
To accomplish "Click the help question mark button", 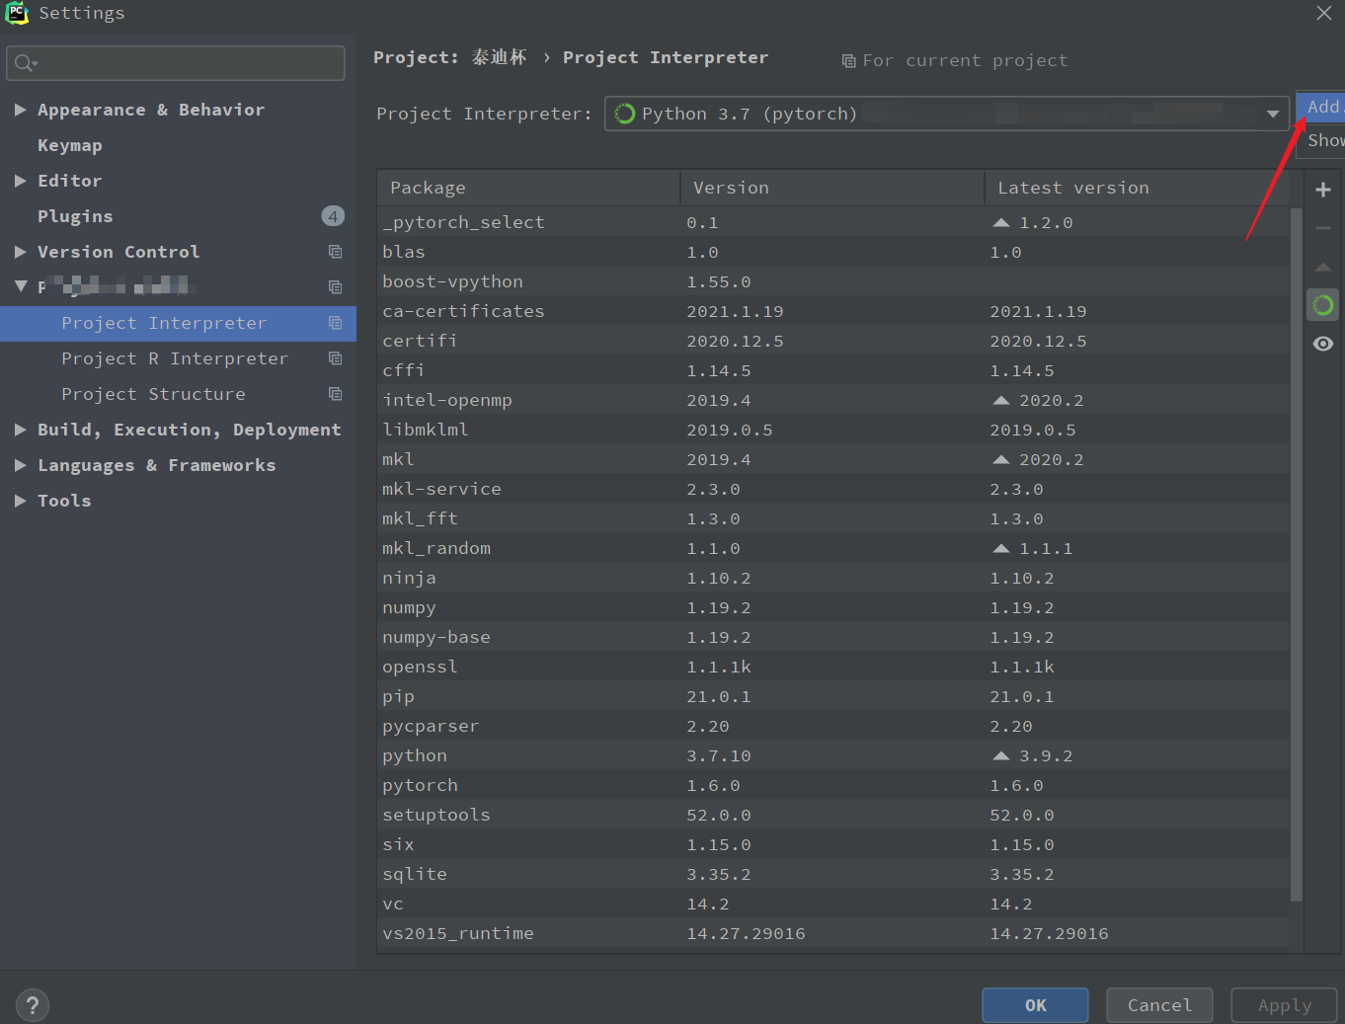I will pyautogui.click(x=33, y=1005).
